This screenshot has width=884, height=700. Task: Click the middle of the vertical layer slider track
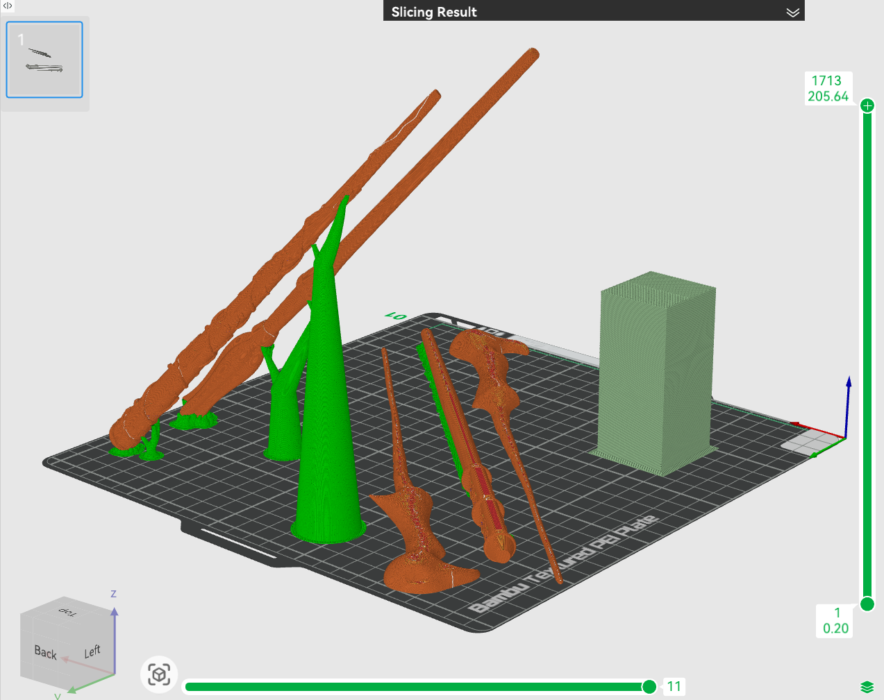(x=867, y=355)
